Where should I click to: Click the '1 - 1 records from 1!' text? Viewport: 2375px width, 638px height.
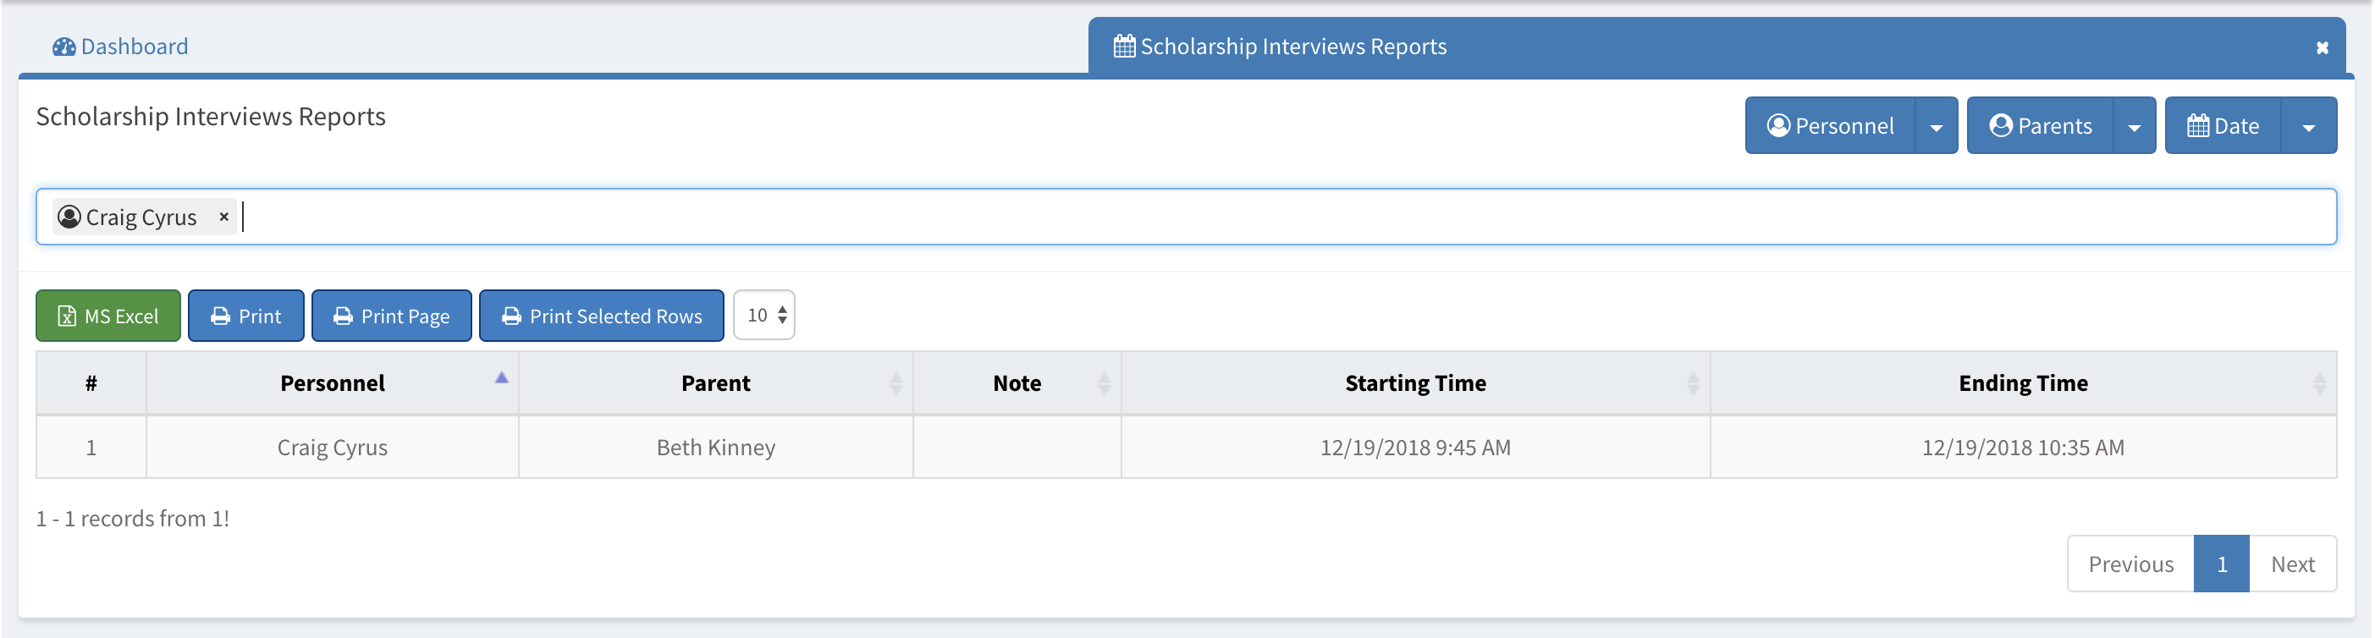(x=133, y=518)
